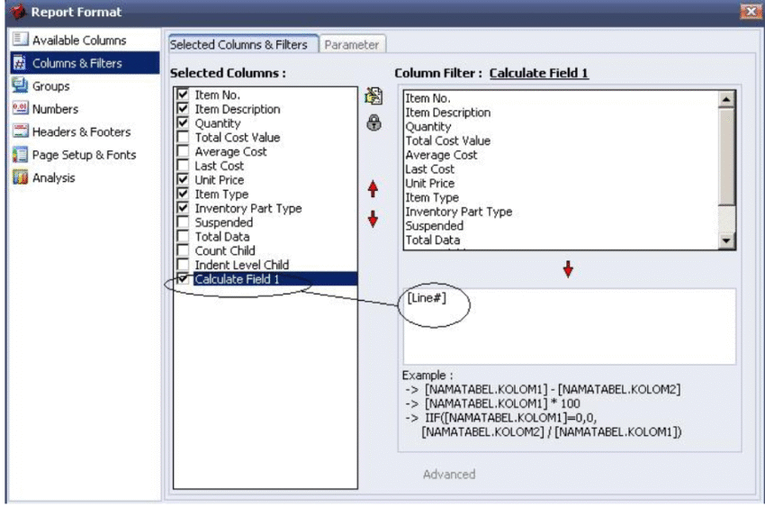Click inside the formula text box
Screen dimensions: 765x507
(x=570, y=326)
